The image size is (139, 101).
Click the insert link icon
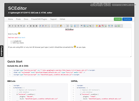[90, 26]
